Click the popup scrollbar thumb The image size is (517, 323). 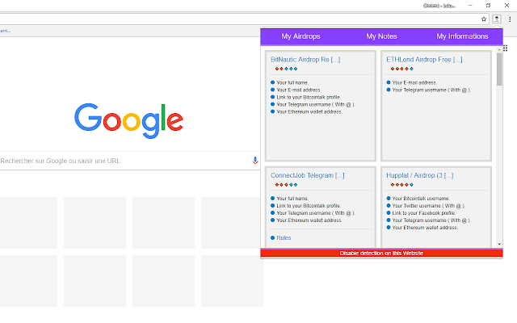499,69
